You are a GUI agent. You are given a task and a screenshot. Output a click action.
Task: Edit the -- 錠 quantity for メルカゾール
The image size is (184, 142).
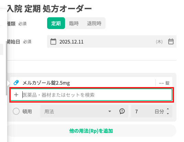(x=164, y=83)
